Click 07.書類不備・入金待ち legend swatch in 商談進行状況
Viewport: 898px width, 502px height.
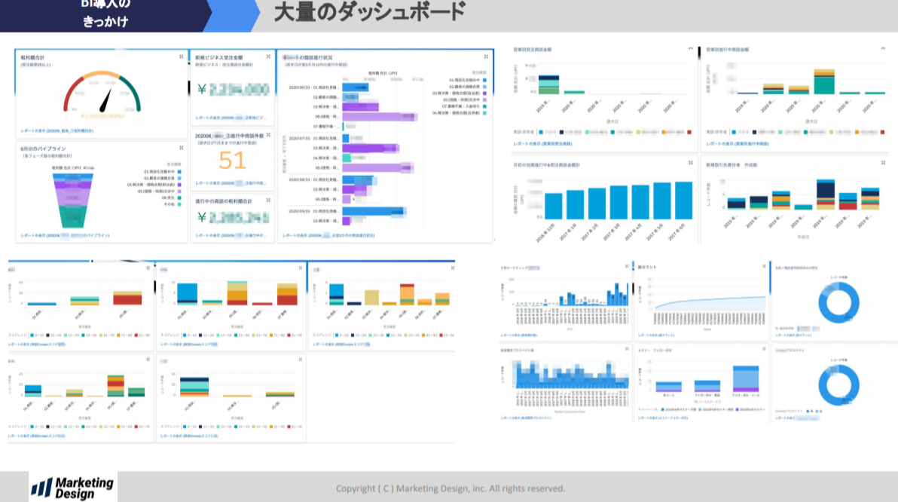tap(486, 106)
